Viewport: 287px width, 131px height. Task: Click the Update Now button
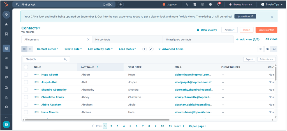pos(245,16)
